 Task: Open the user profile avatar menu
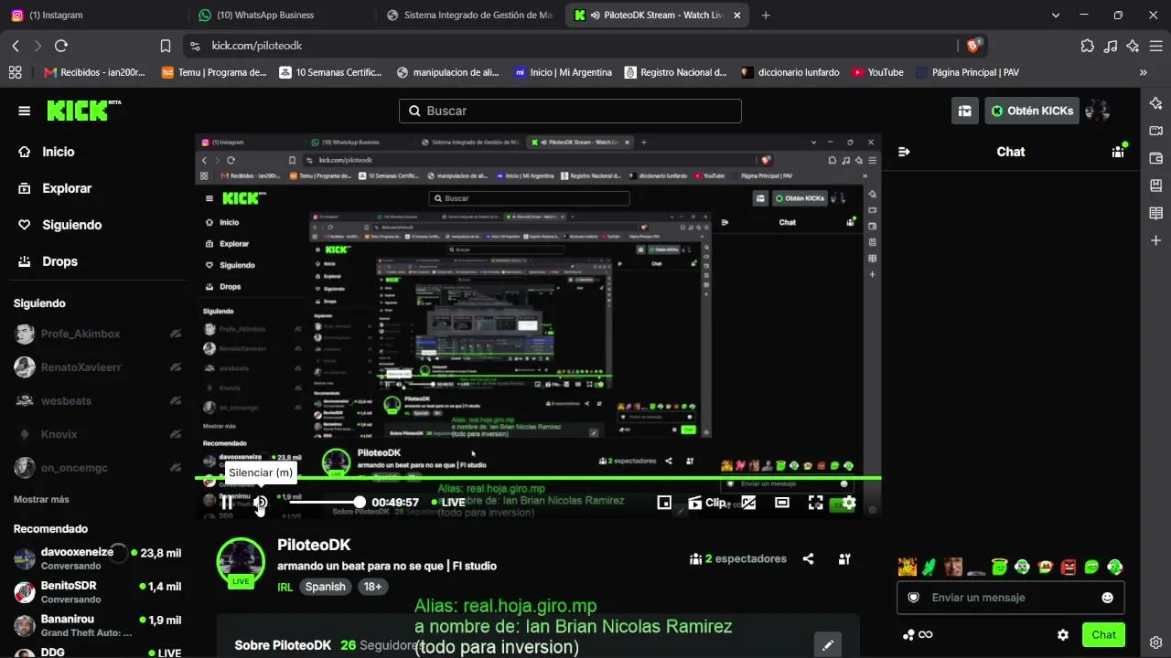1097,111
